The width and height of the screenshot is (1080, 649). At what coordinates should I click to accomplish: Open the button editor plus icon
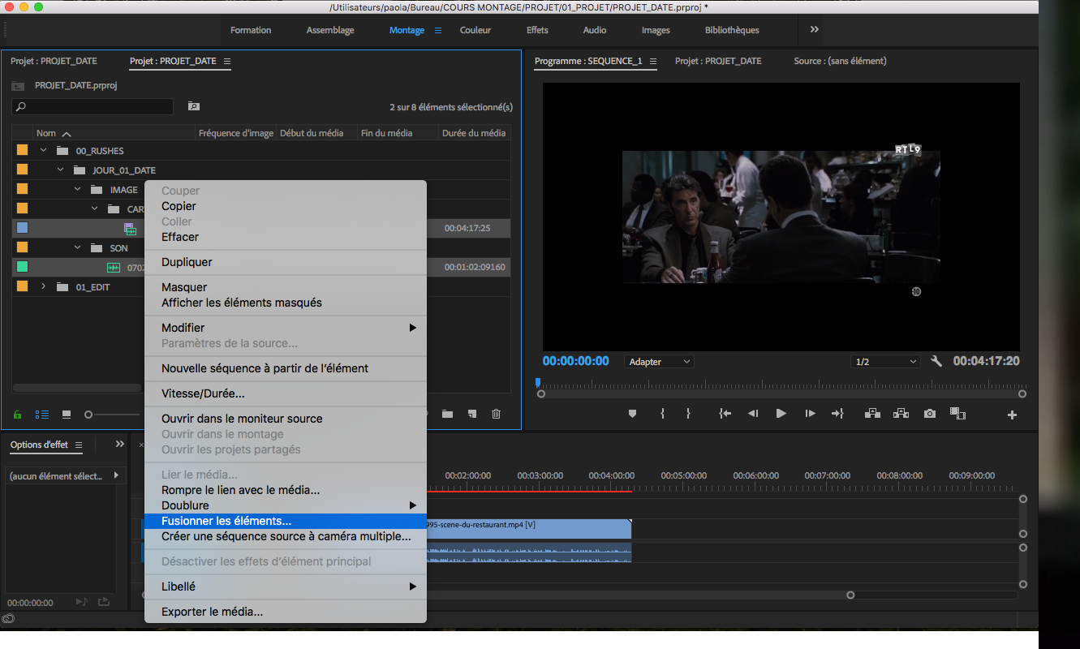[x=1012, y=415]
